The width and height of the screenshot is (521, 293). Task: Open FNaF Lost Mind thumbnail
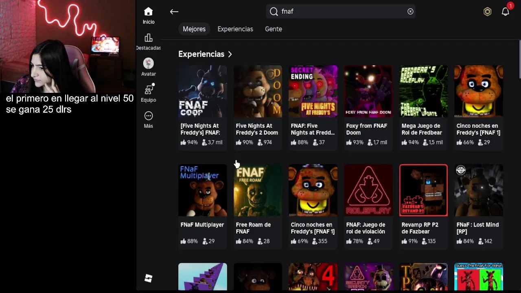pyautogui.click(x=479, y=190)
